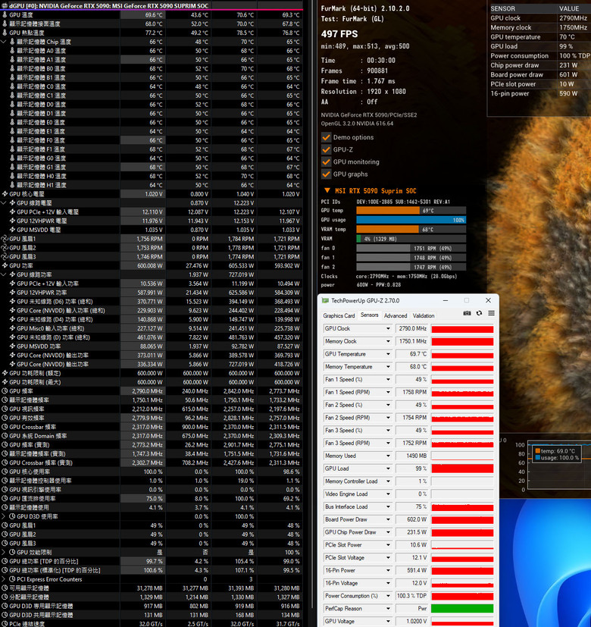Click the 497 FPS readout in FurMark
The width and height of the screenshot is (591, 627).
pos(339,34)
